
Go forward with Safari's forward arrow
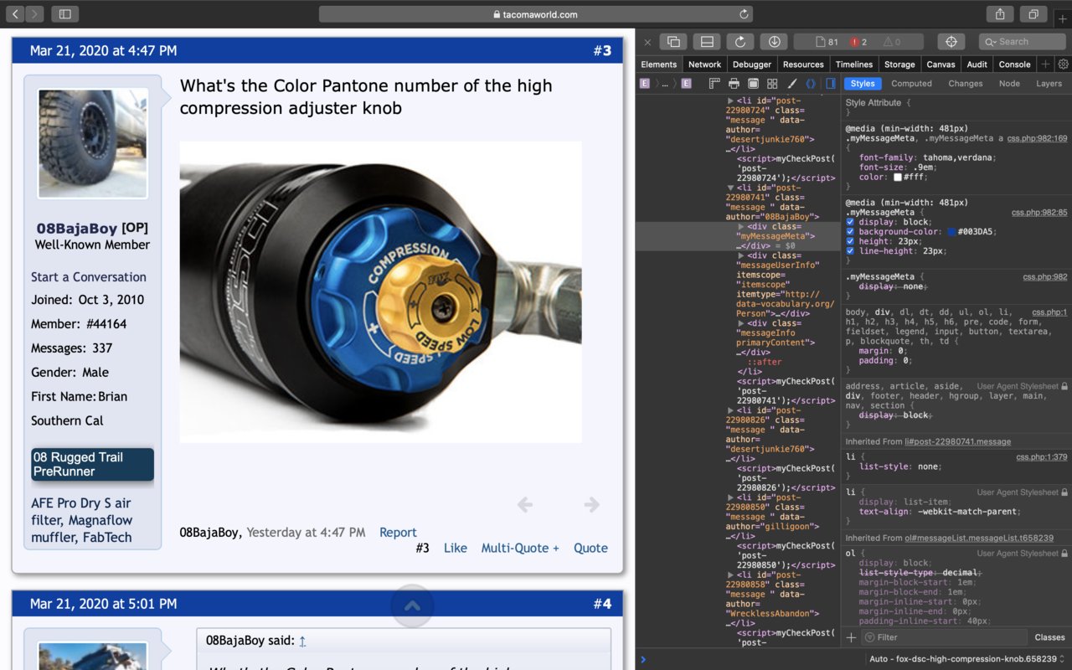(x=34, y=14)
